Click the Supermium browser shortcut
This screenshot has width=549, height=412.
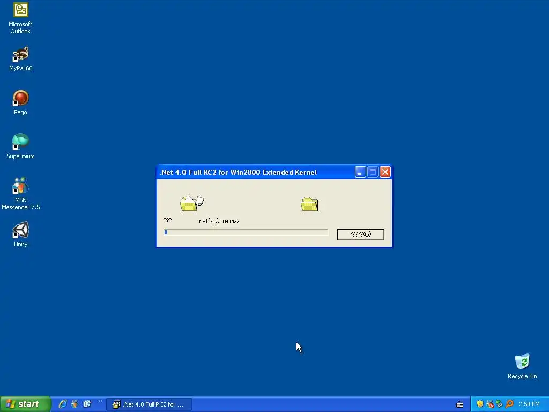coord(20,146)
